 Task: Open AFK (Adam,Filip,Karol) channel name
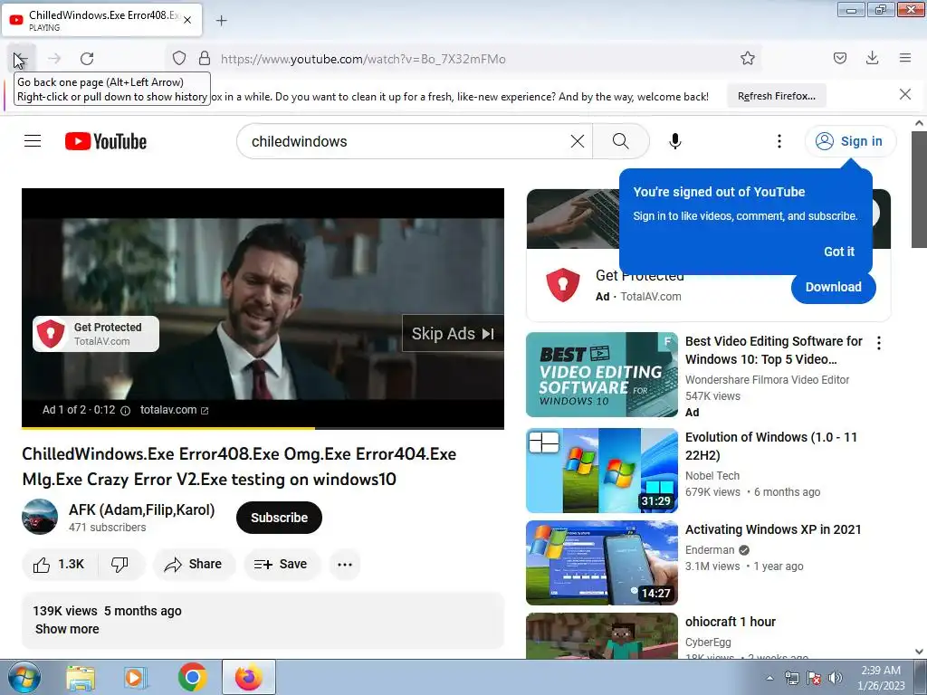(141, 510)
